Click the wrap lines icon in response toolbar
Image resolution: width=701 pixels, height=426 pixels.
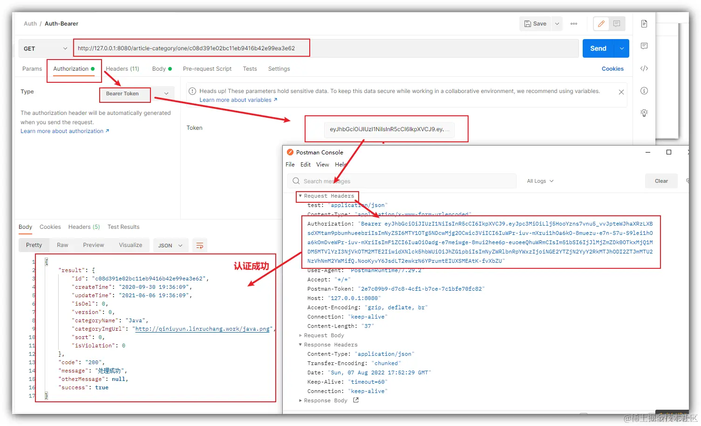200,246
